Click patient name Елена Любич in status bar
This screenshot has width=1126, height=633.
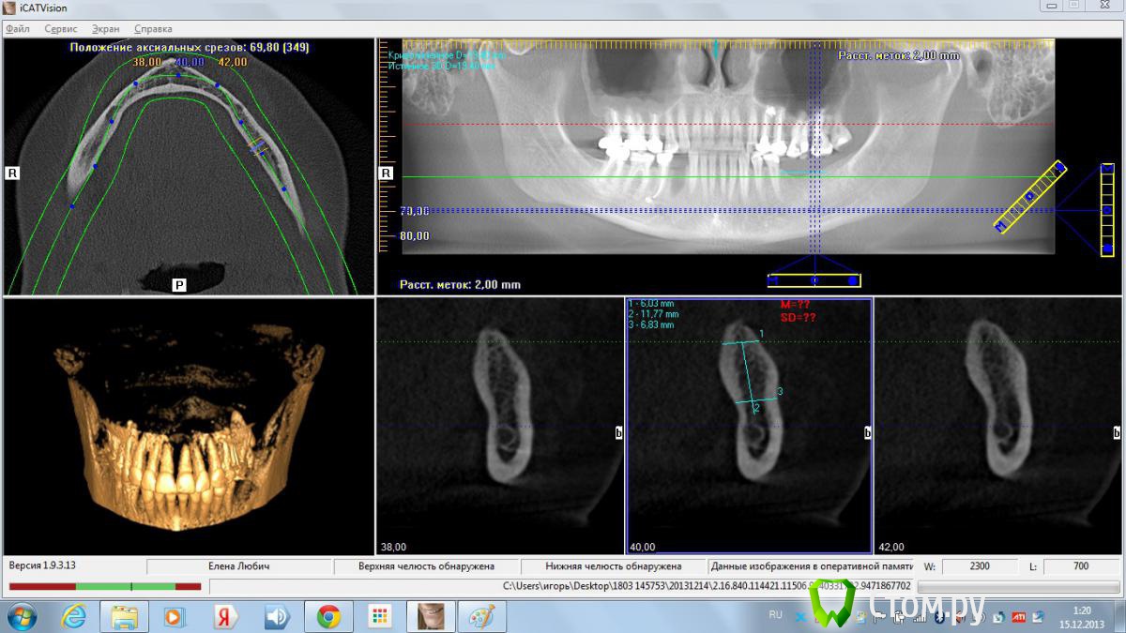[x=240, y=566]
